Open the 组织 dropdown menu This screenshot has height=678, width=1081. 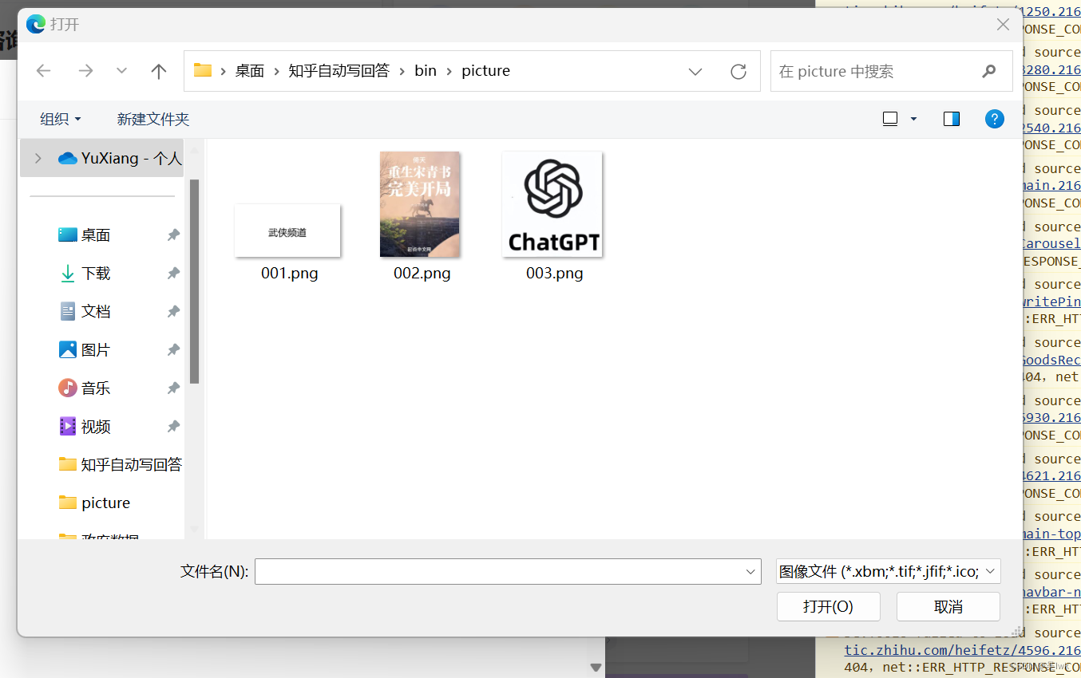pyautogui.click(x=60, y=118)
